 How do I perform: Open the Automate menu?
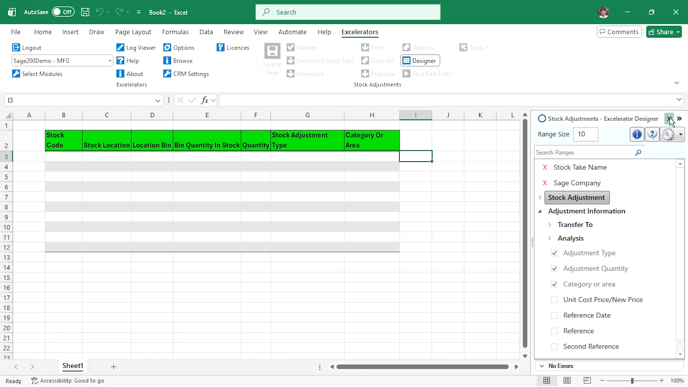[x=292, y=32]
